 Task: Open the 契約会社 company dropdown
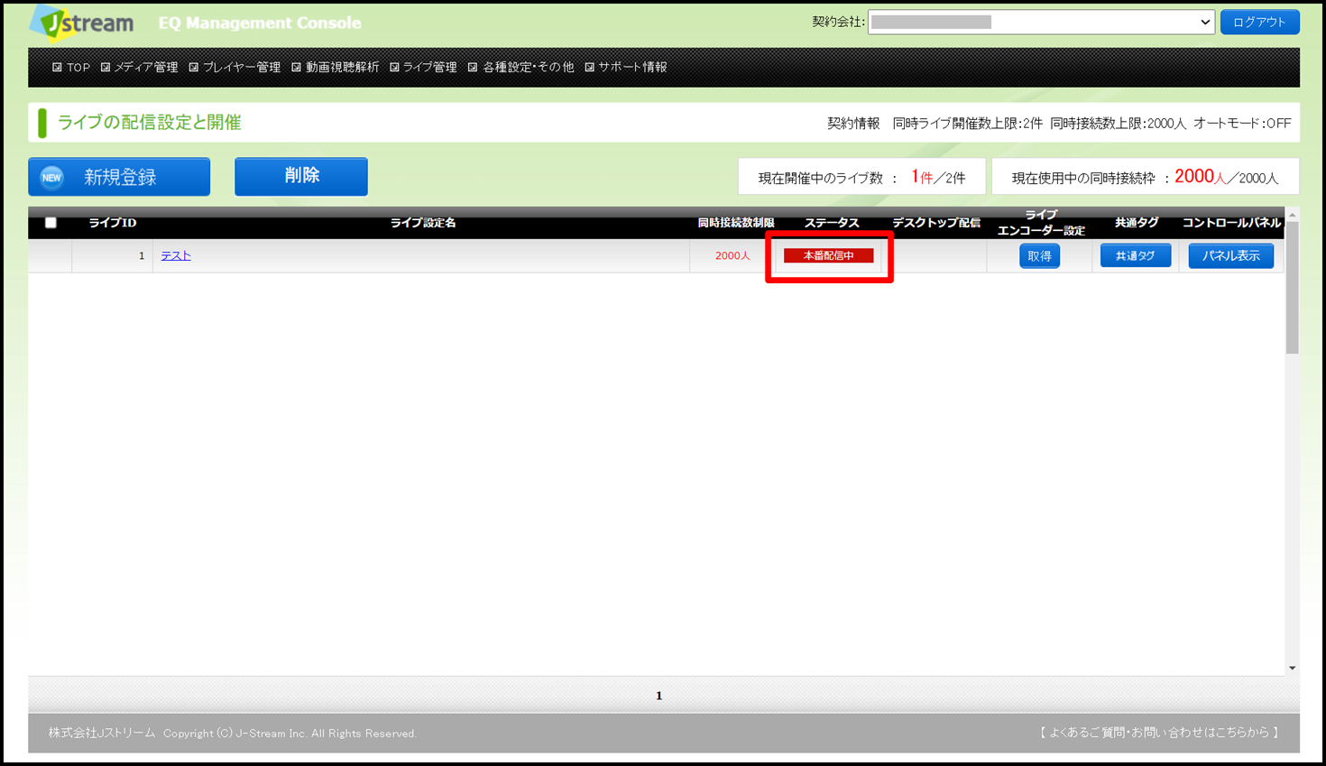pos(1041,22)
